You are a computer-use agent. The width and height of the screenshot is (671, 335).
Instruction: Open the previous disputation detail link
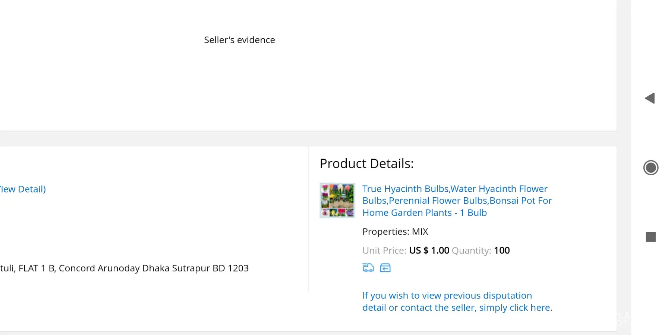coord(457,301)
